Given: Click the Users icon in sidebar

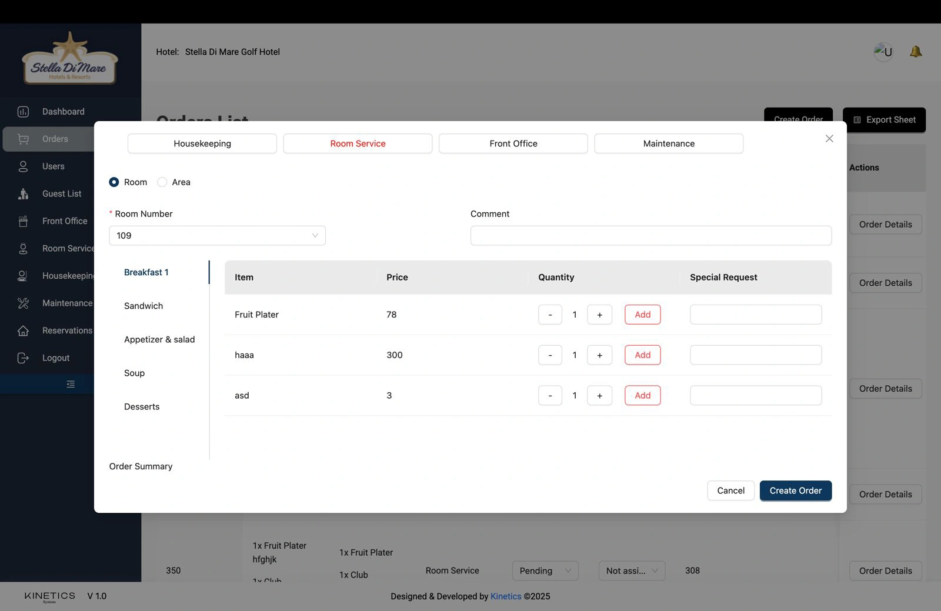Looking at the screenshot, I should pyautogui.click(x=23, y=166).
